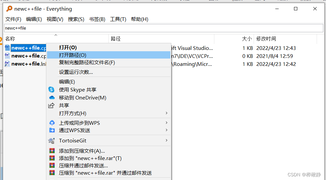Click the WPS send arrow icon
Screen dimensions: 326x180
point(52,130)
